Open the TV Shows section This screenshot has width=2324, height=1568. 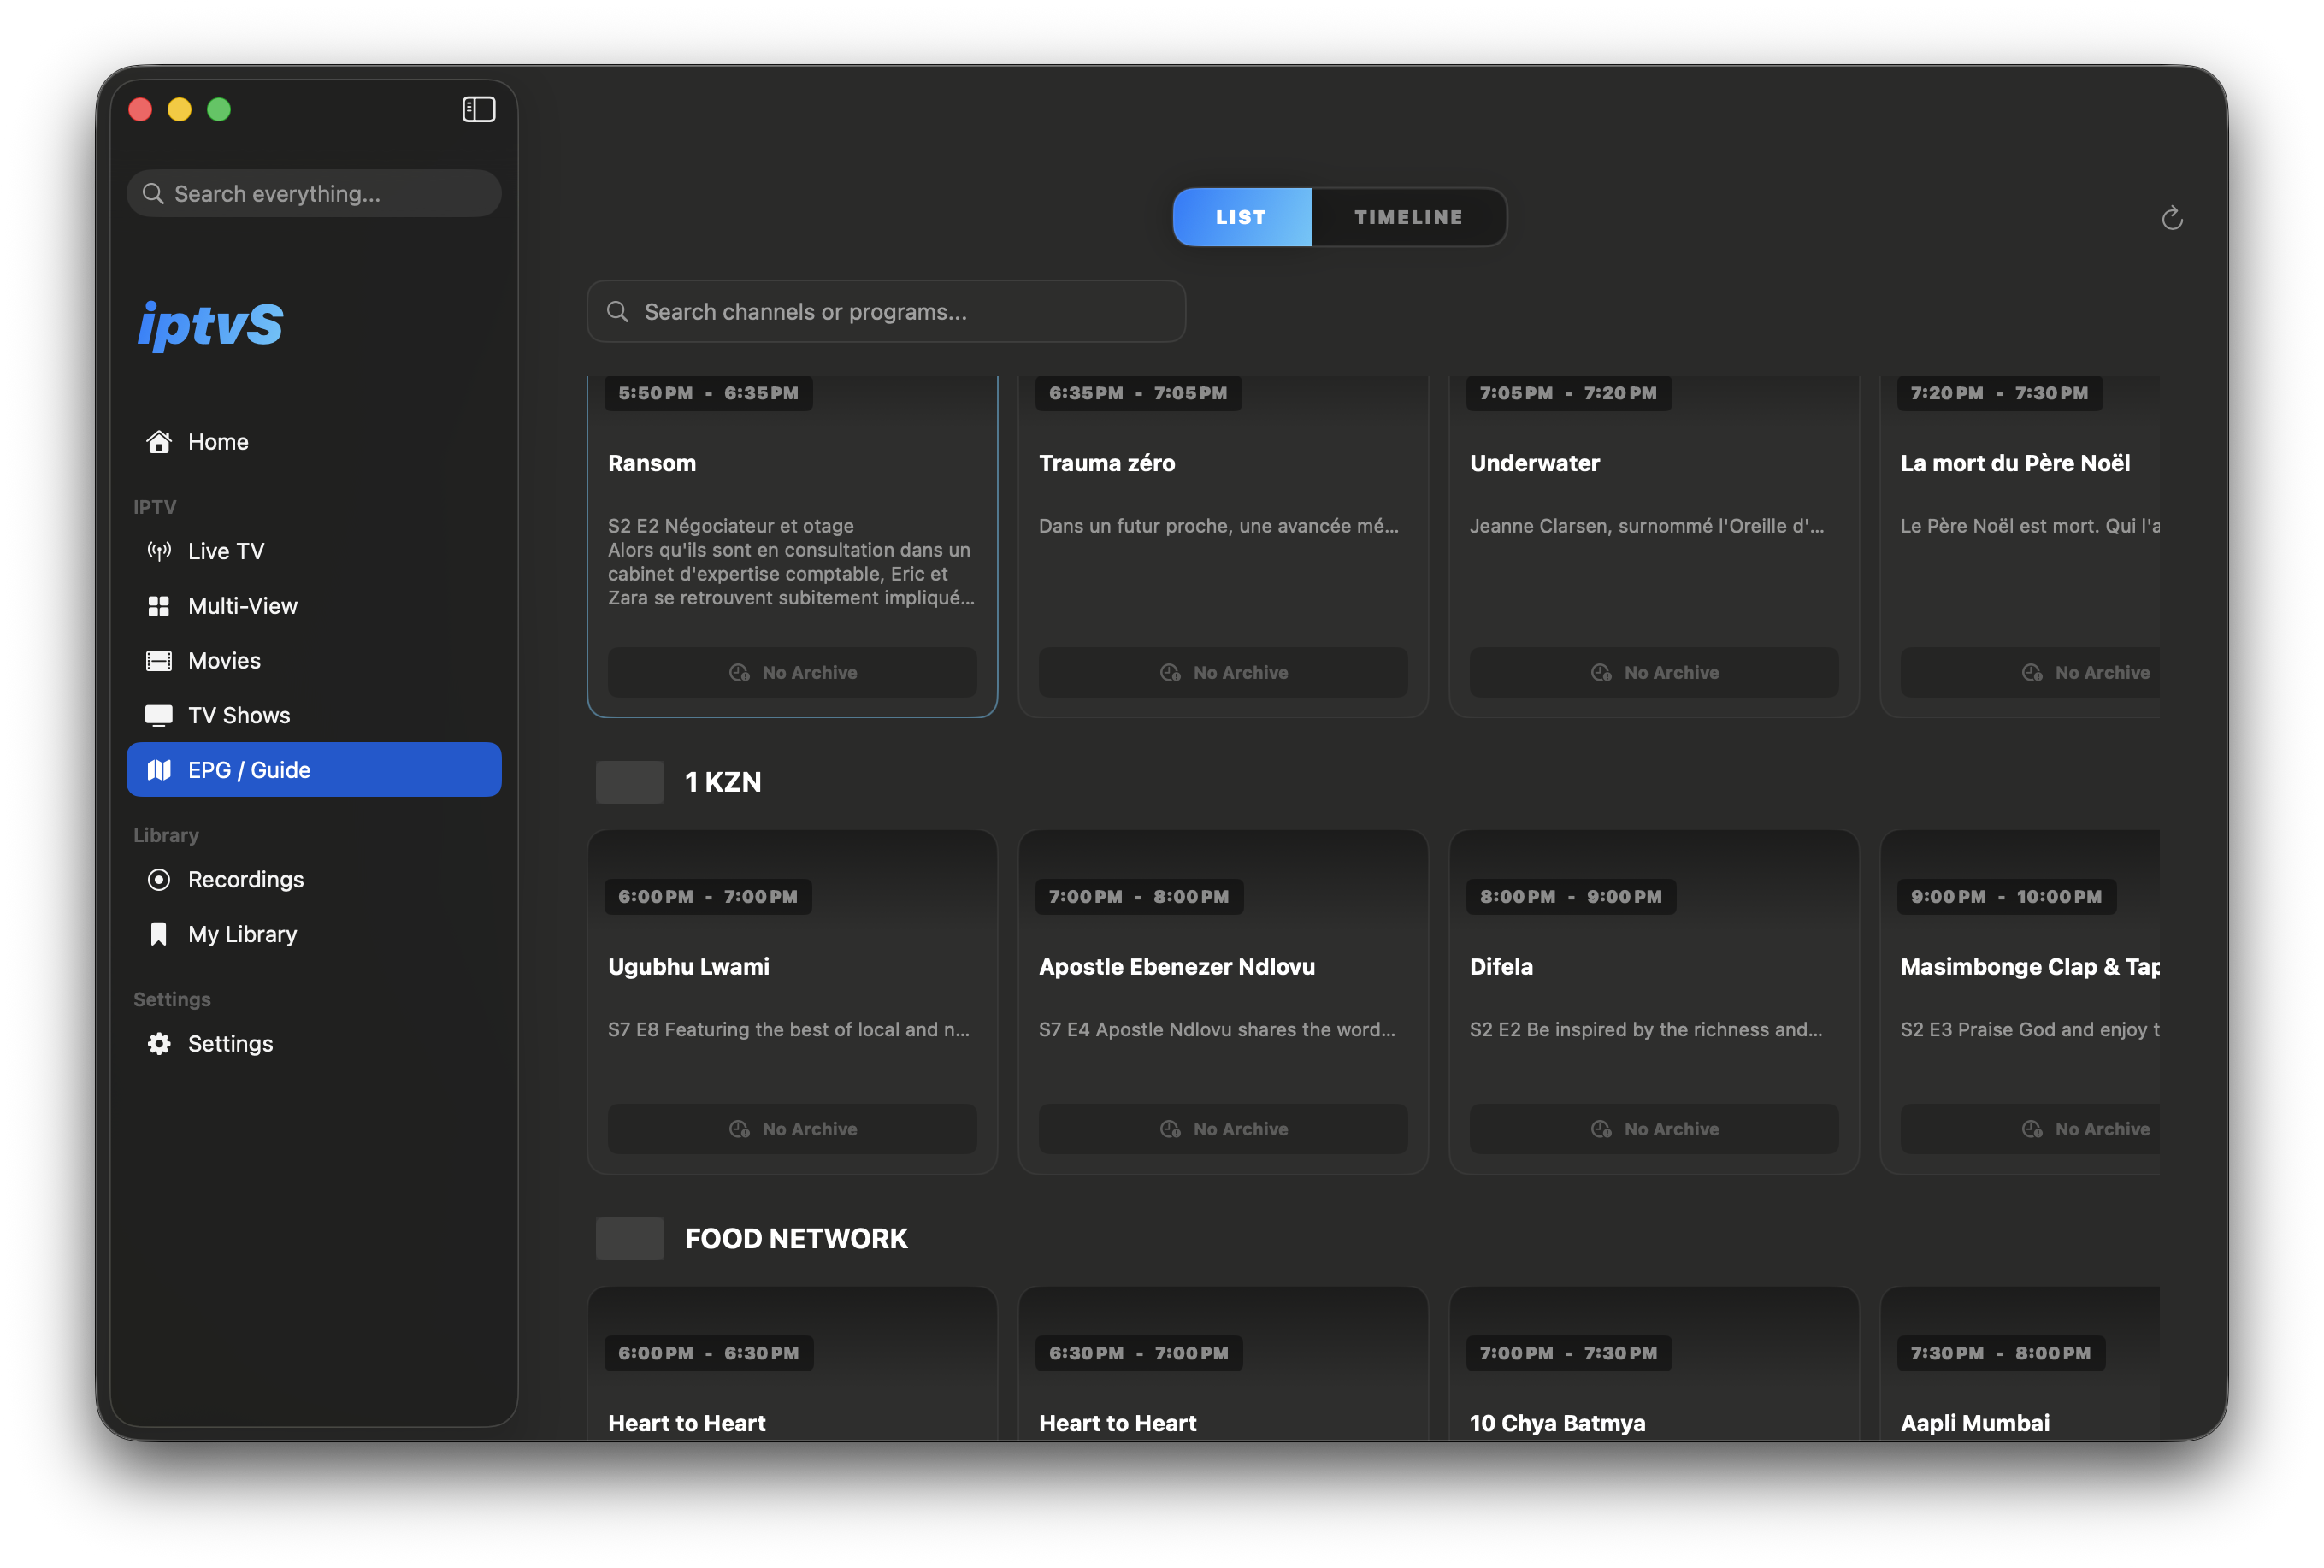314,715
